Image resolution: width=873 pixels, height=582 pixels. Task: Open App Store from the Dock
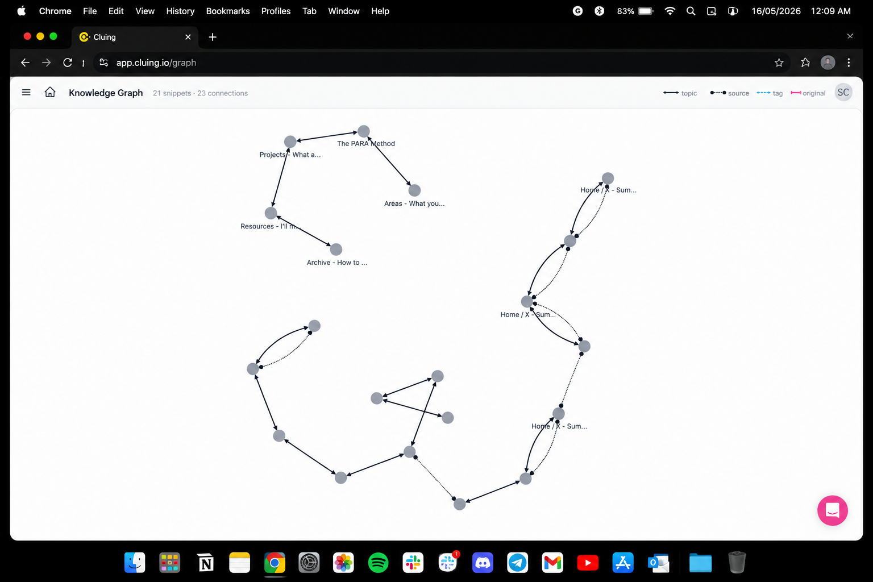[x=623, y=563]
